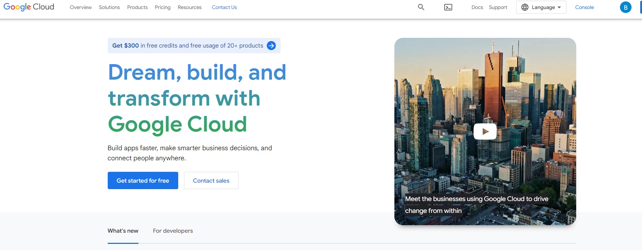Click the 'Build apps faster' description text
The image size is (642, 250).
tap(190, 153)
